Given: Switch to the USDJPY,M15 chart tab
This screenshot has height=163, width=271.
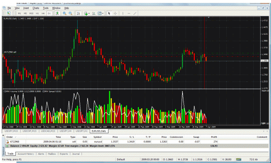Looking at the screenshot, I should coord(11,131).
